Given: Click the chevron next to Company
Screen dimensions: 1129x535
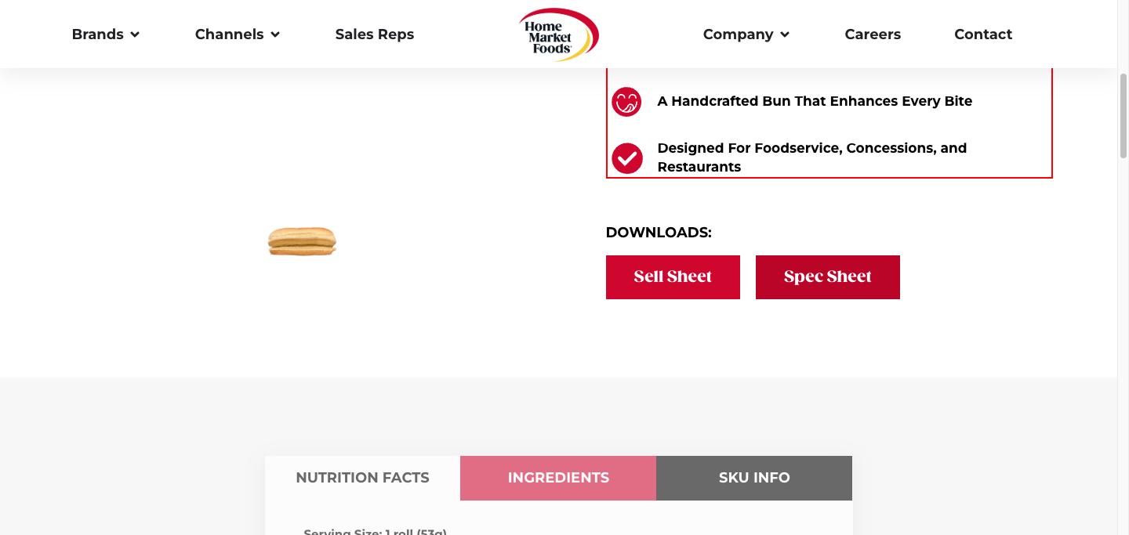Looking at the screenshot, I should pyautogui.click(x=785, y=34).
